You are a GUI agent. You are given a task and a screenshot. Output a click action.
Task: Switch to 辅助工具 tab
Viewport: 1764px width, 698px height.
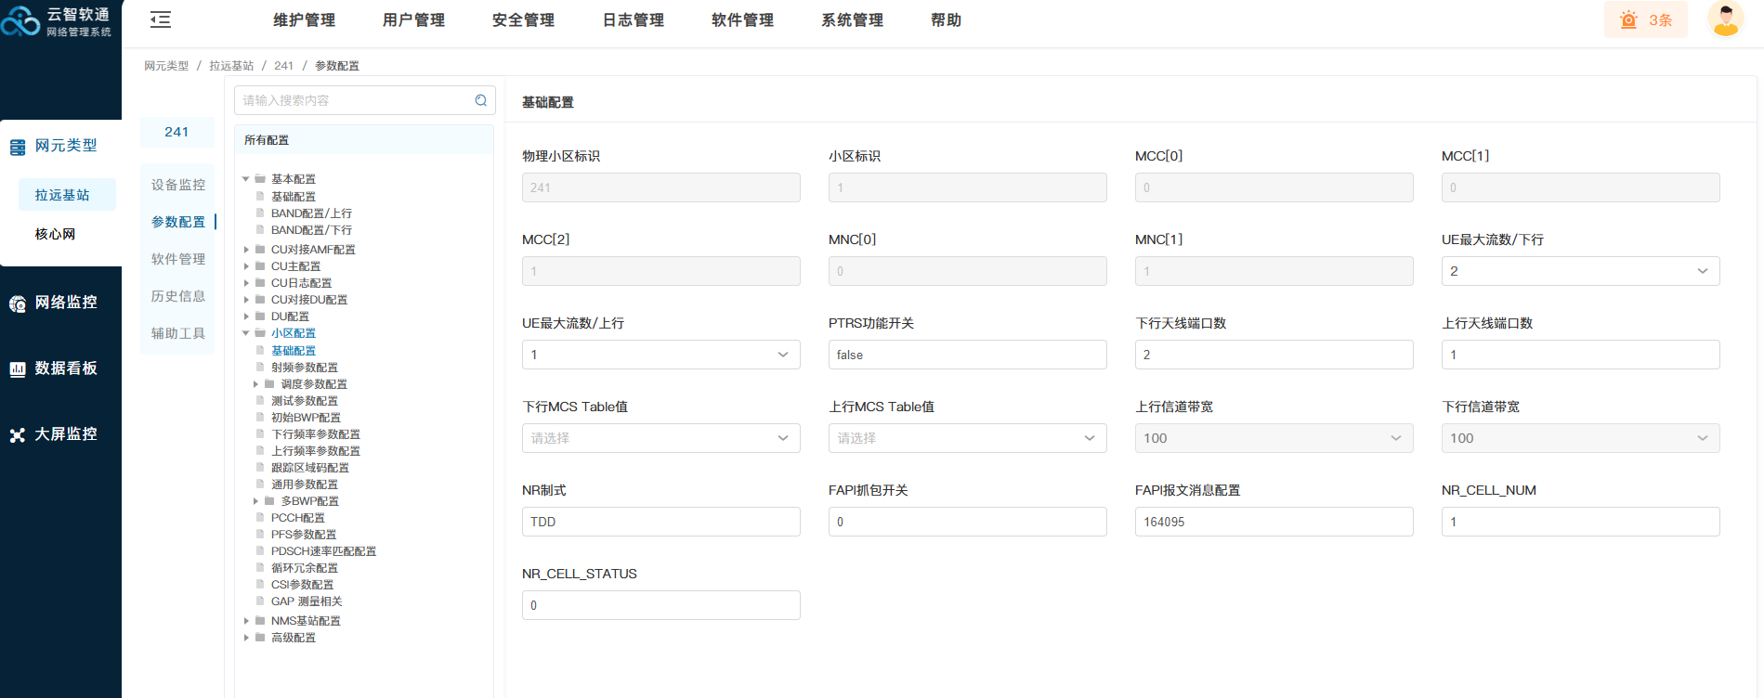[178, 333]
